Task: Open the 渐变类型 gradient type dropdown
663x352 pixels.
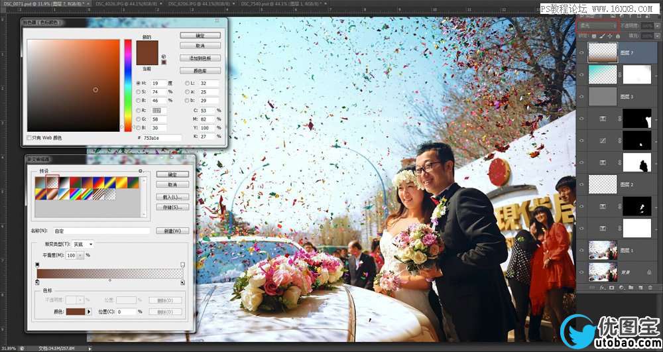Action: [83, 244]
